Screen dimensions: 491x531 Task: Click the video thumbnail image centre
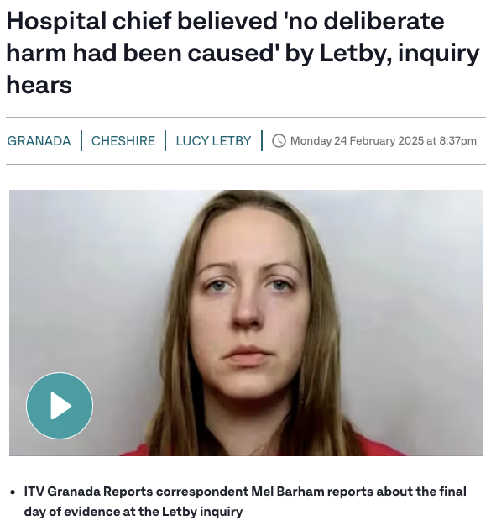[x=246, y=323]
